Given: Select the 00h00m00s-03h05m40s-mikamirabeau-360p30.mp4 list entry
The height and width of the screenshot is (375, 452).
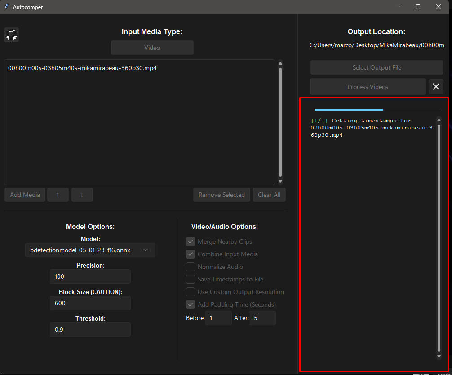Looking at the screenshot, I should tap(82, 68).
